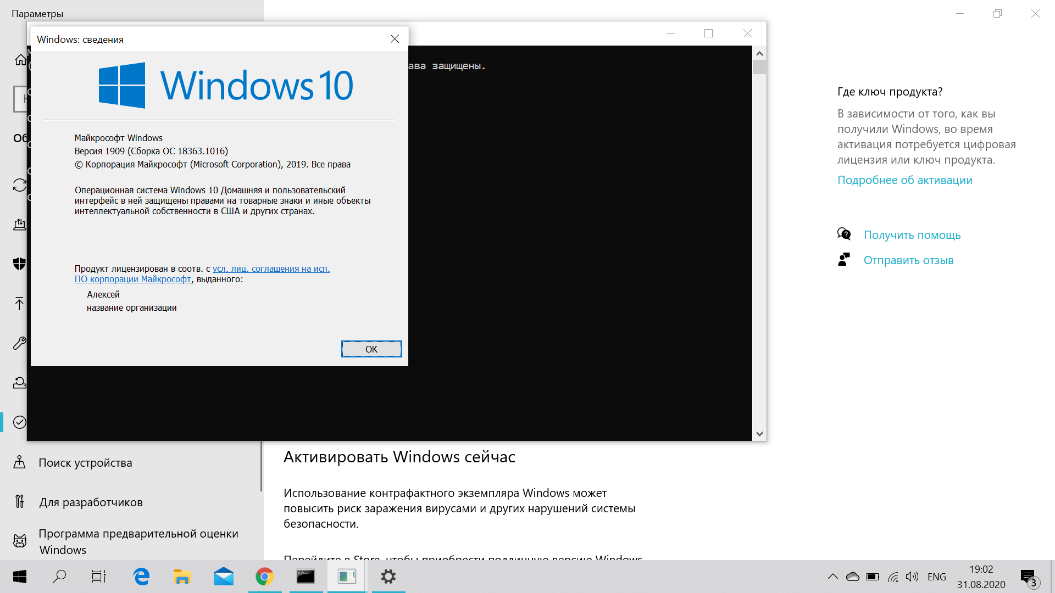Screen dimensions: 1055x593
Task: Click the Получить помощь link
Action: pos(912,235)
